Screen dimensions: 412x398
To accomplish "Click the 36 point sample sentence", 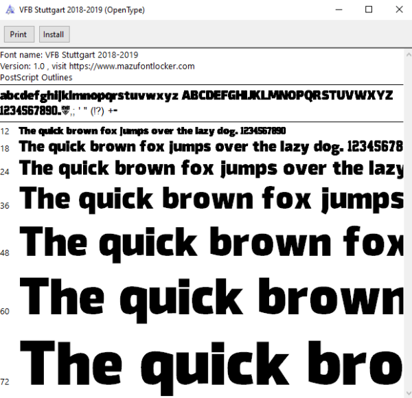I will click(211, 200).
